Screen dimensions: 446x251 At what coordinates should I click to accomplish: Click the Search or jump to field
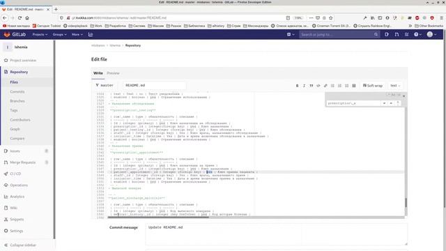coord(339,34)
